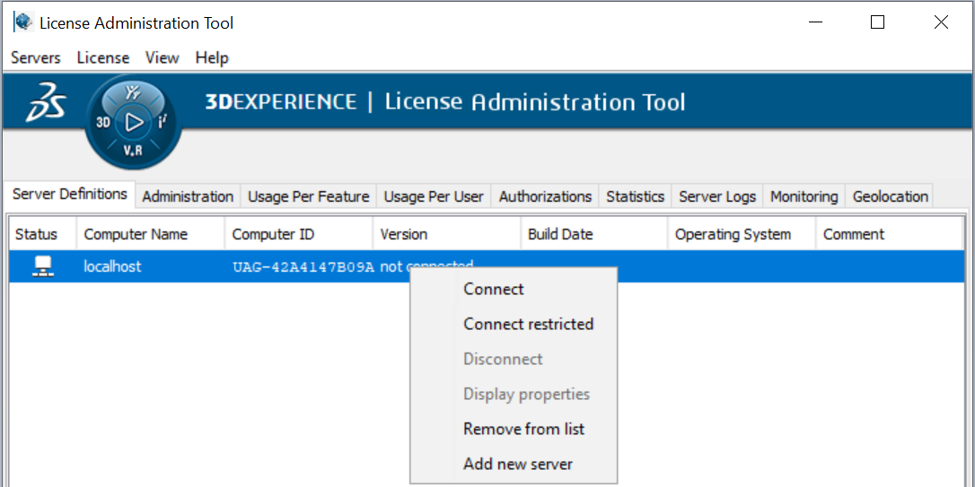The width and height of the screenshot is (975, 487).
Task: Open the Usage Per Feature tab
Action: click(309, 197)
